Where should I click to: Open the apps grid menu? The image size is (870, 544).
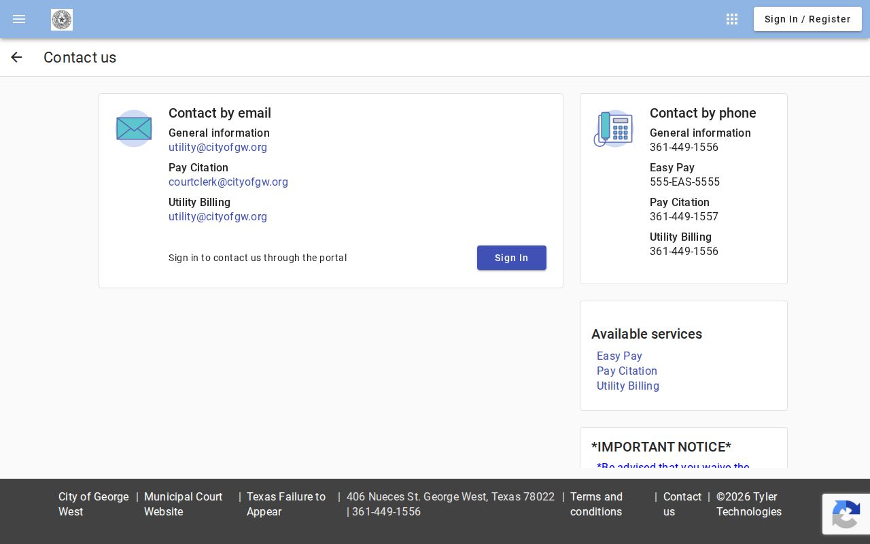[x=732, y=19]
